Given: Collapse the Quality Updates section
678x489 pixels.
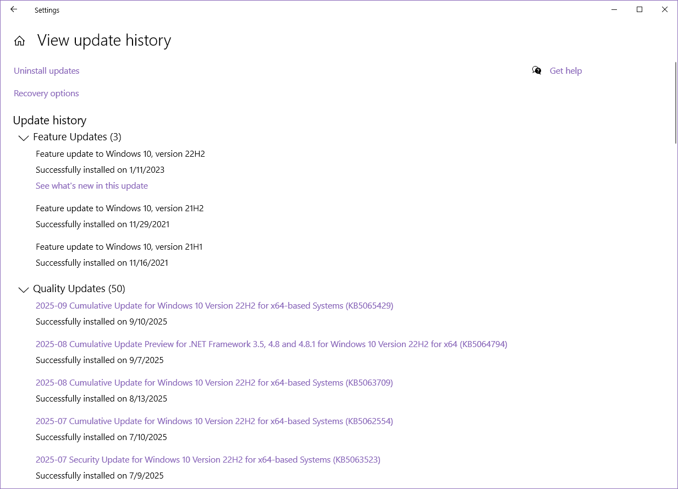Looking at the screenshot, I should (23, 290).
